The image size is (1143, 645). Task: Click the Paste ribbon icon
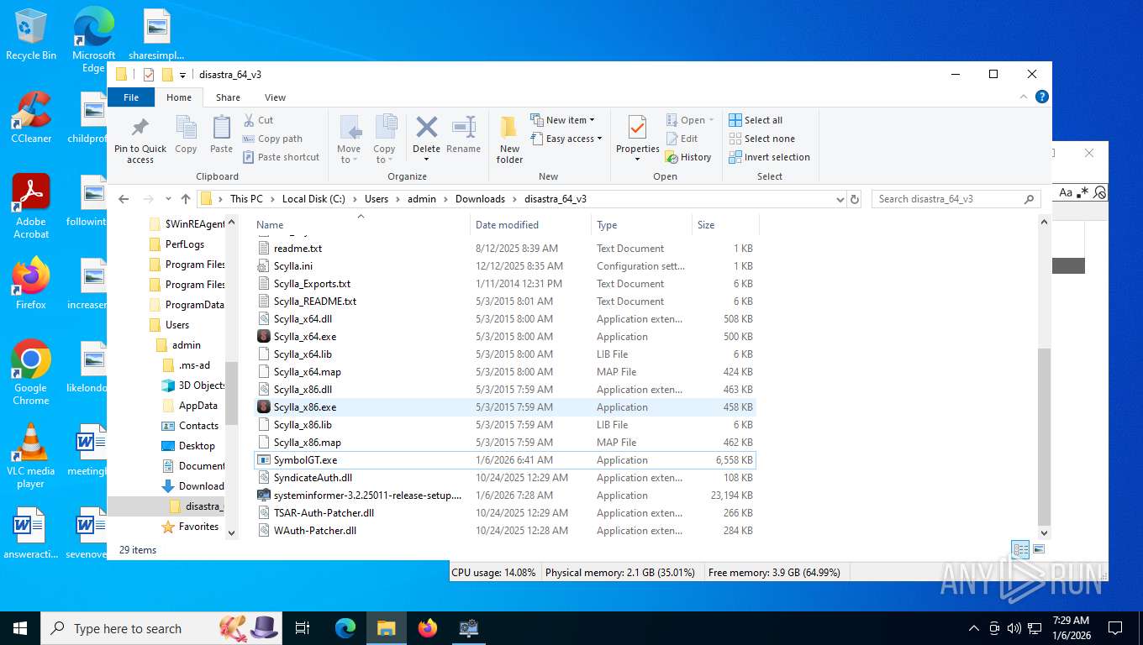[x=221, y=134]
